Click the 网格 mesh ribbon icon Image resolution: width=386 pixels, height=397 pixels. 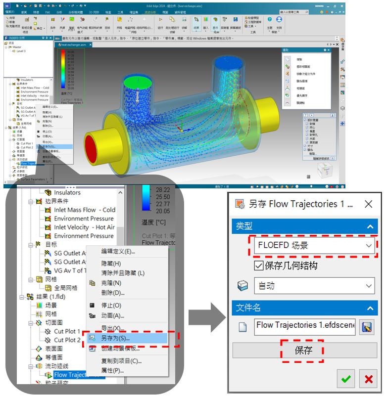pos(119,19)
